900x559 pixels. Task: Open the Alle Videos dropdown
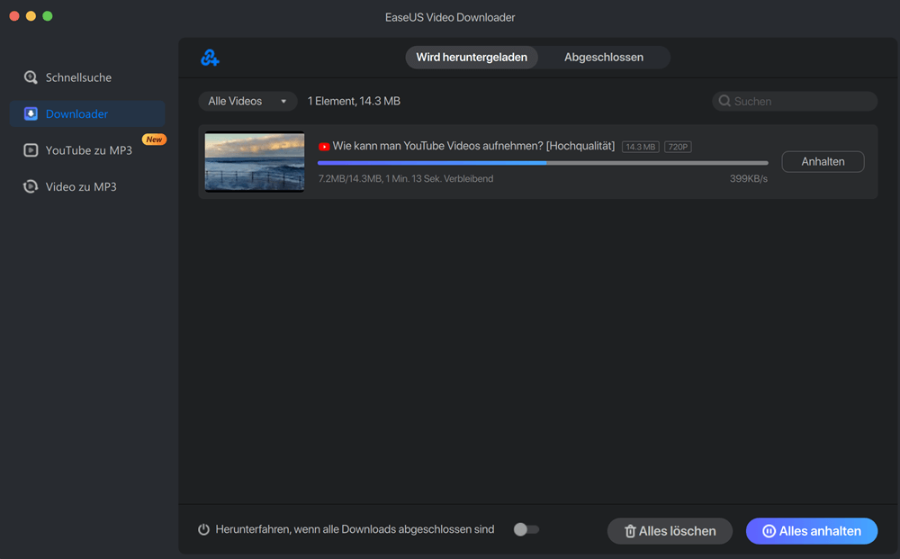click(247, 102)
